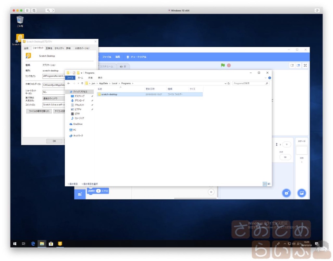The image size is (333, 261).
Task: Open VM settings with the wrench icon
Action: [x=48, y=10]
